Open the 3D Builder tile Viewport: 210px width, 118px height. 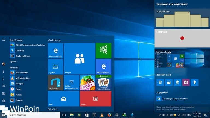click(x=56, y=83)
